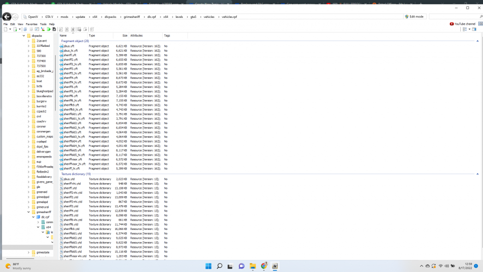Viewport: 483px width, 272px height.
Task: Click the search magnifier icon
Action: point(481,16)
